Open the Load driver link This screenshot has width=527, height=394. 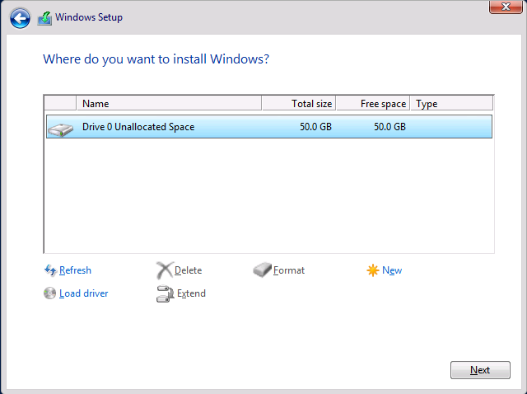click(84, 293)
